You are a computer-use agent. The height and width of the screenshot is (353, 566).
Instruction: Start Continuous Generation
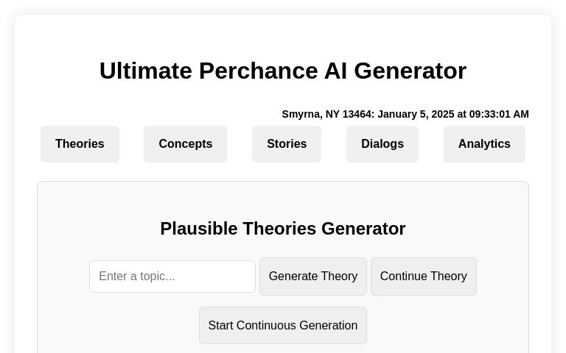[282, 325]
